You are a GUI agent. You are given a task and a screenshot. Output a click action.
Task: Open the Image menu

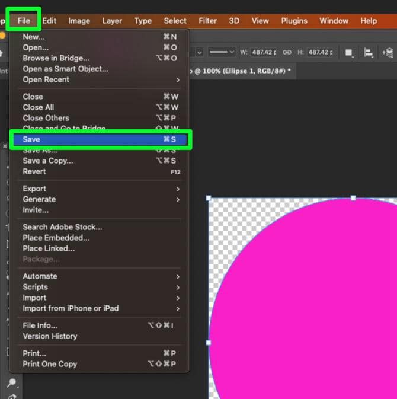(79, 21)
